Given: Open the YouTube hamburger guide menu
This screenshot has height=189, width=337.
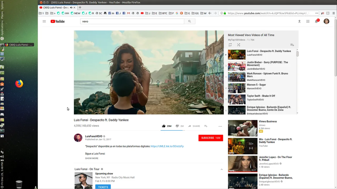Looking at the screenshot, I should pos(44,21).
